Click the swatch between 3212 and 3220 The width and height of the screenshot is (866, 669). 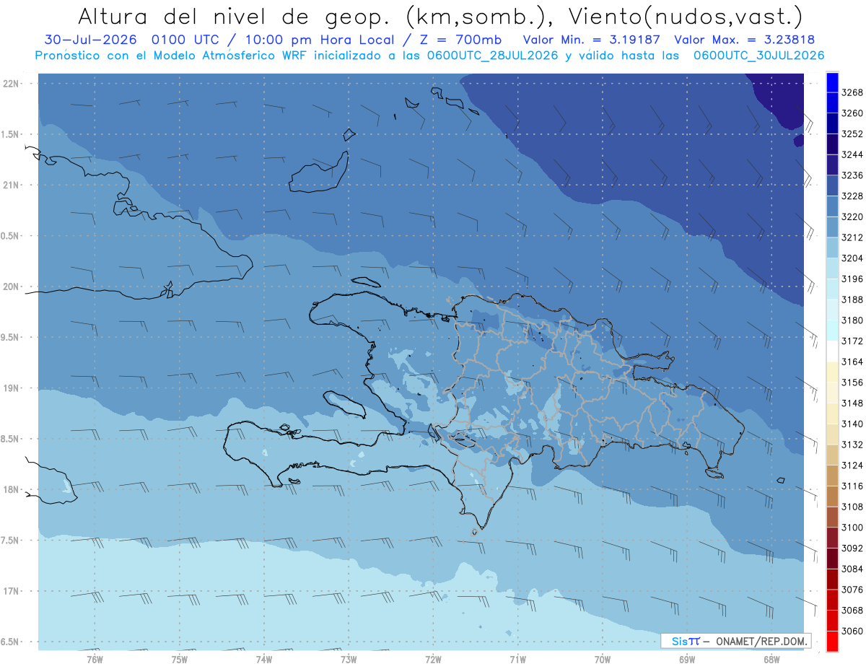pos(832,227)
